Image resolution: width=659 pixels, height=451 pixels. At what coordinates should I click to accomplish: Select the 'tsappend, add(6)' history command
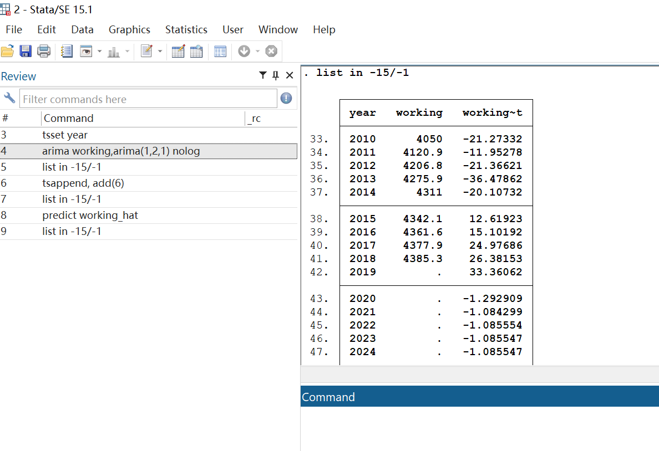(x=83, y=183)
